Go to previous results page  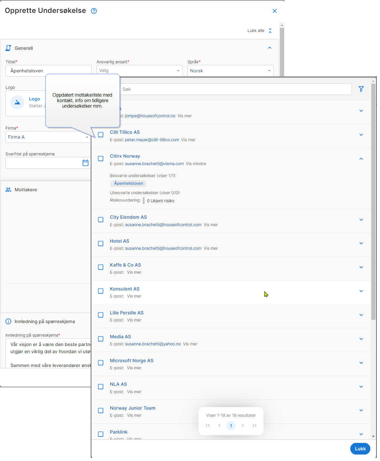pyautogui.click(x=220, y=425)
